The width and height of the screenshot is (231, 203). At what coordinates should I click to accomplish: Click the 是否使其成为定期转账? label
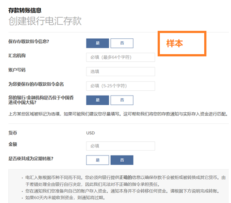pyautogui.click(x=31, y=159)
